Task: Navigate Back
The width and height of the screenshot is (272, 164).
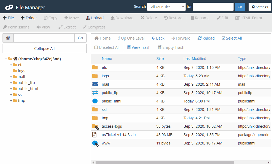Action: coord(158,38)
